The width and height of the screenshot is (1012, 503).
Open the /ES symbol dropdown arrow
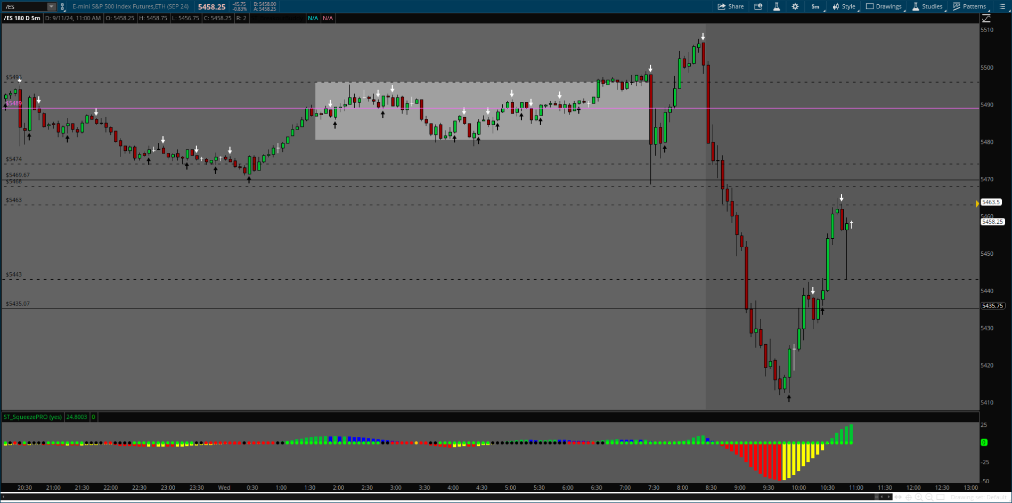(52, 7)
